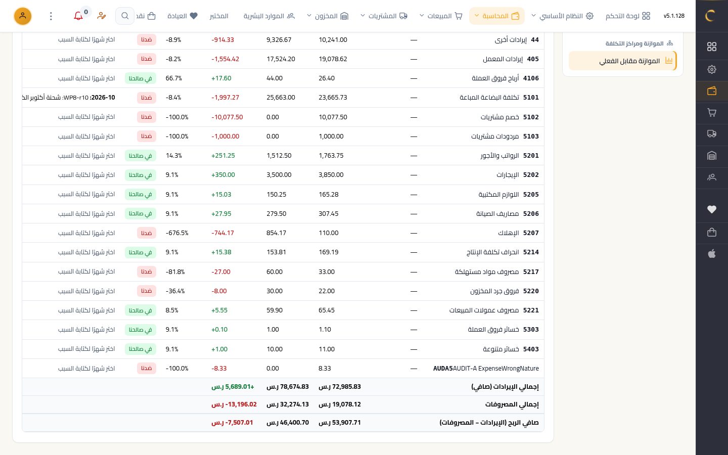Select the people icon in the sidebar
Screen dimensions: 728x455
coord(712,177)
